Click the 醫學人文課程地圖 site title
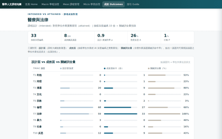The height and width of the screenshot is (139, 222). point(11,4)
